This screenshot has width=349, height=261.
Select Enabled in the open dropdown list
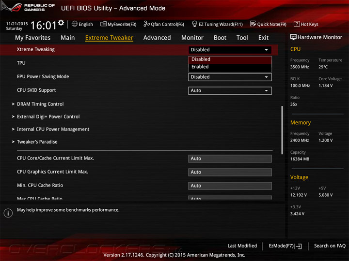[230, 67]
